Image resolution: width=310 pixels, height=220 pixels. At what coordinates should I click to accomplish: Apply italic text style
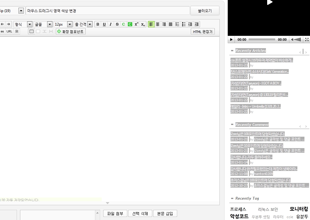pyautogui.click(x=111, y=24)
